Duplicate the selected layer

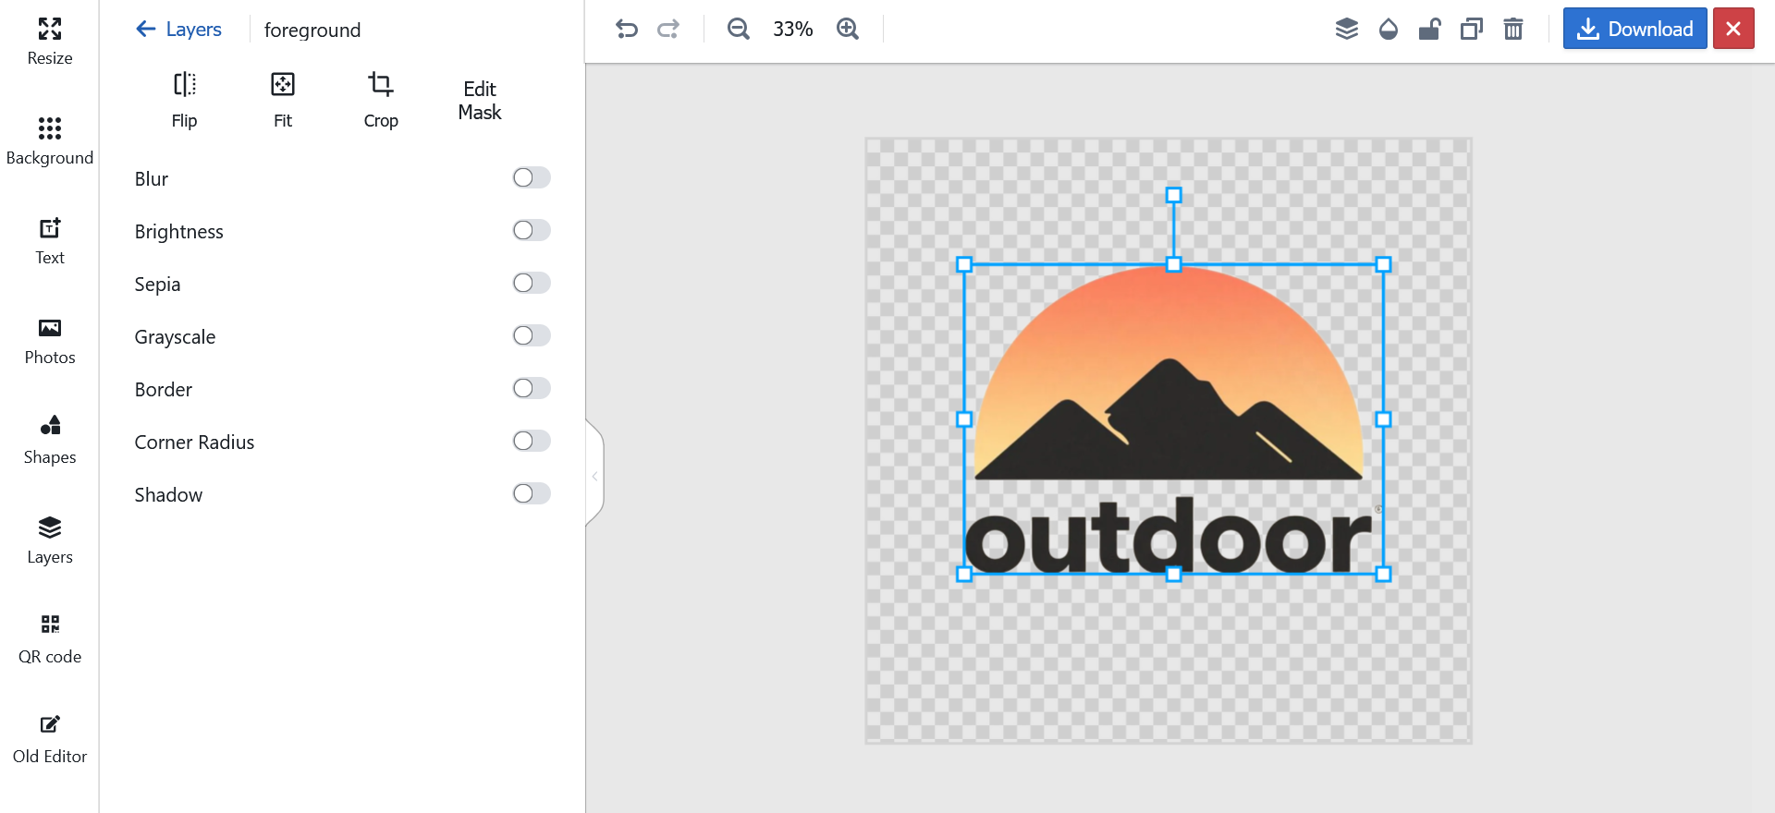1471,30
